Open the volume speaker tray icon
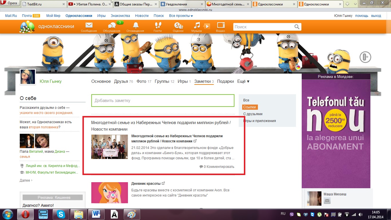Screen dimensions: 391x220 click(x=360, y=214)
